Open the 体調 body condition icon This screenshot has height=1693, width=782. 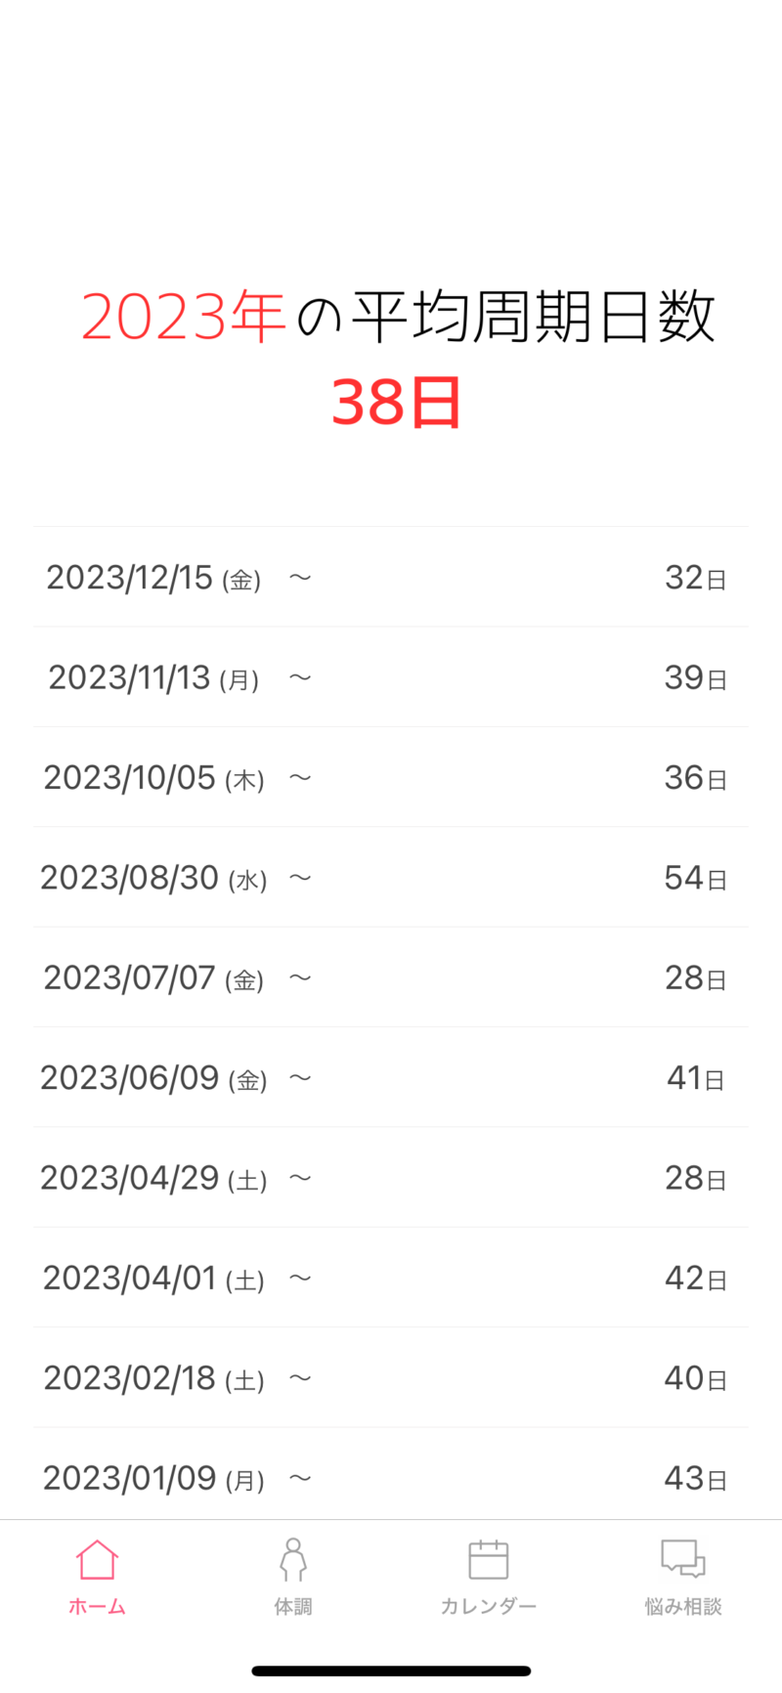(x=292, y=1559)
